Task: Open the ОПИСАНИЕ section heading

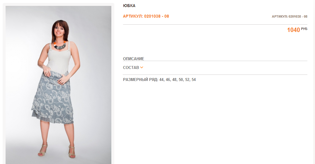Action: pos(134,59)
